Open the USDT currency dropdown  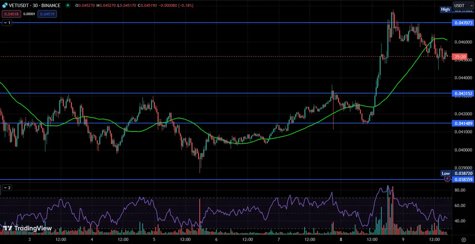(x=463, y=6)
